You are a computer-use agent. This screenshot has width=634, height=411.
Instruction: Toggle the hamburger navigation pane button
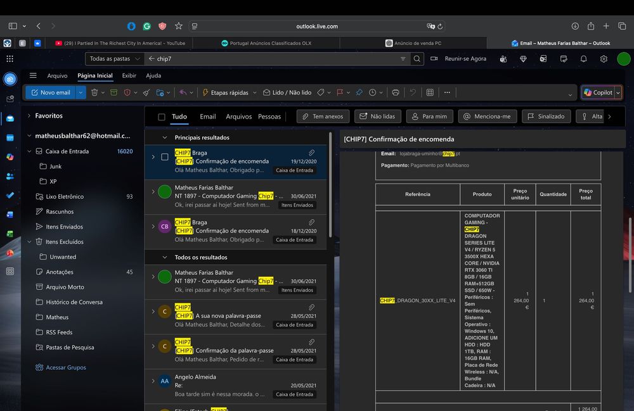(33, 75)
